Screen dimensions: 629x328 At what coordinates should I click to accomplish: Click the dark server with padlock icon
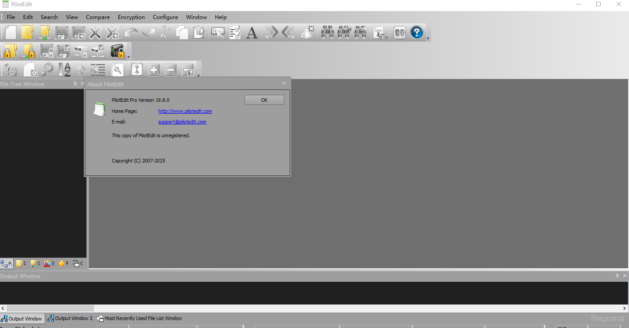point(117,51)
